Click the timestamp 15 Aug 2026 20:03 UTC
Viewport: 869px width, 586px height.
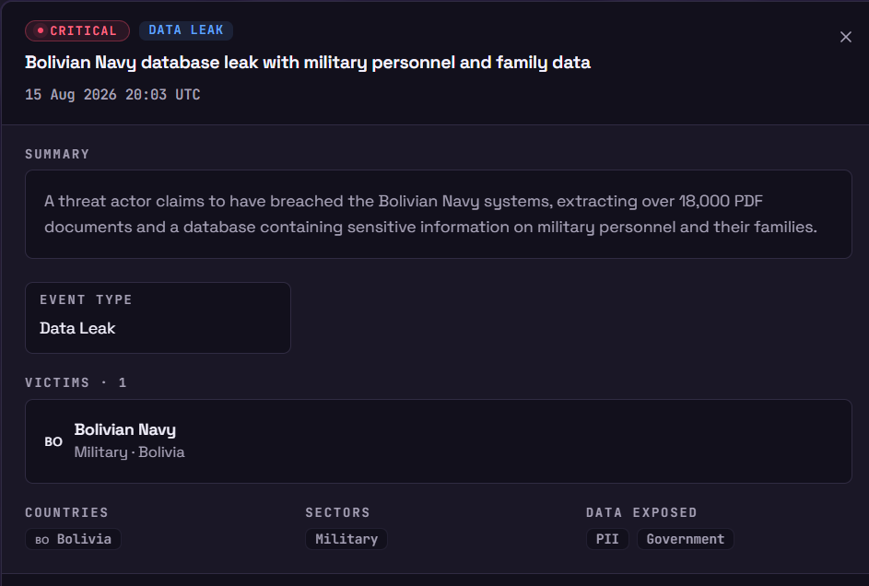click(x=112, y=95)
